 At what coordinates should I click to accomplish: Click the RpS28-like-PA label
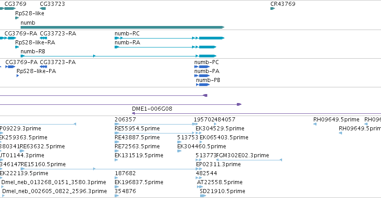coord(36,71)
